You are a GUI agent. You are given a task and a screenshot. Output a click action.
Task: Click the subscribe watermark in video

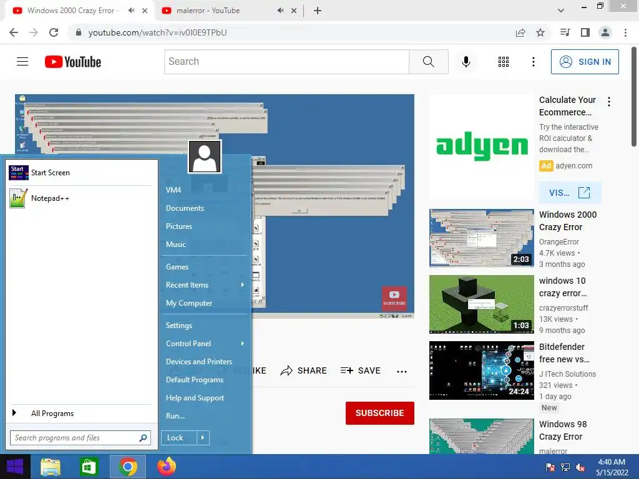(394, 299)
